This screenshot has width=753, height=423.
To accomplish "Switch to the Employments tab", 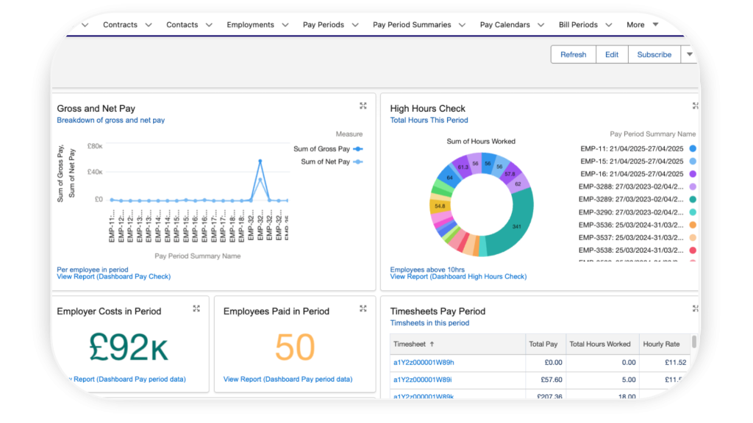I will coord(250,25).
